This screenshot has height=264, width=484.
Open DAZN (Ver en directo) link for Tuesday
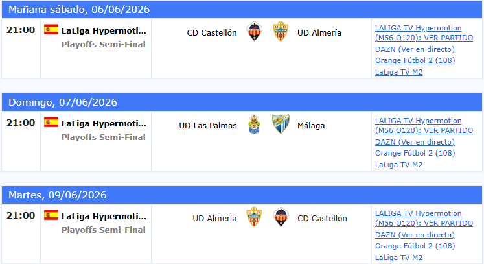coord(415,235)
